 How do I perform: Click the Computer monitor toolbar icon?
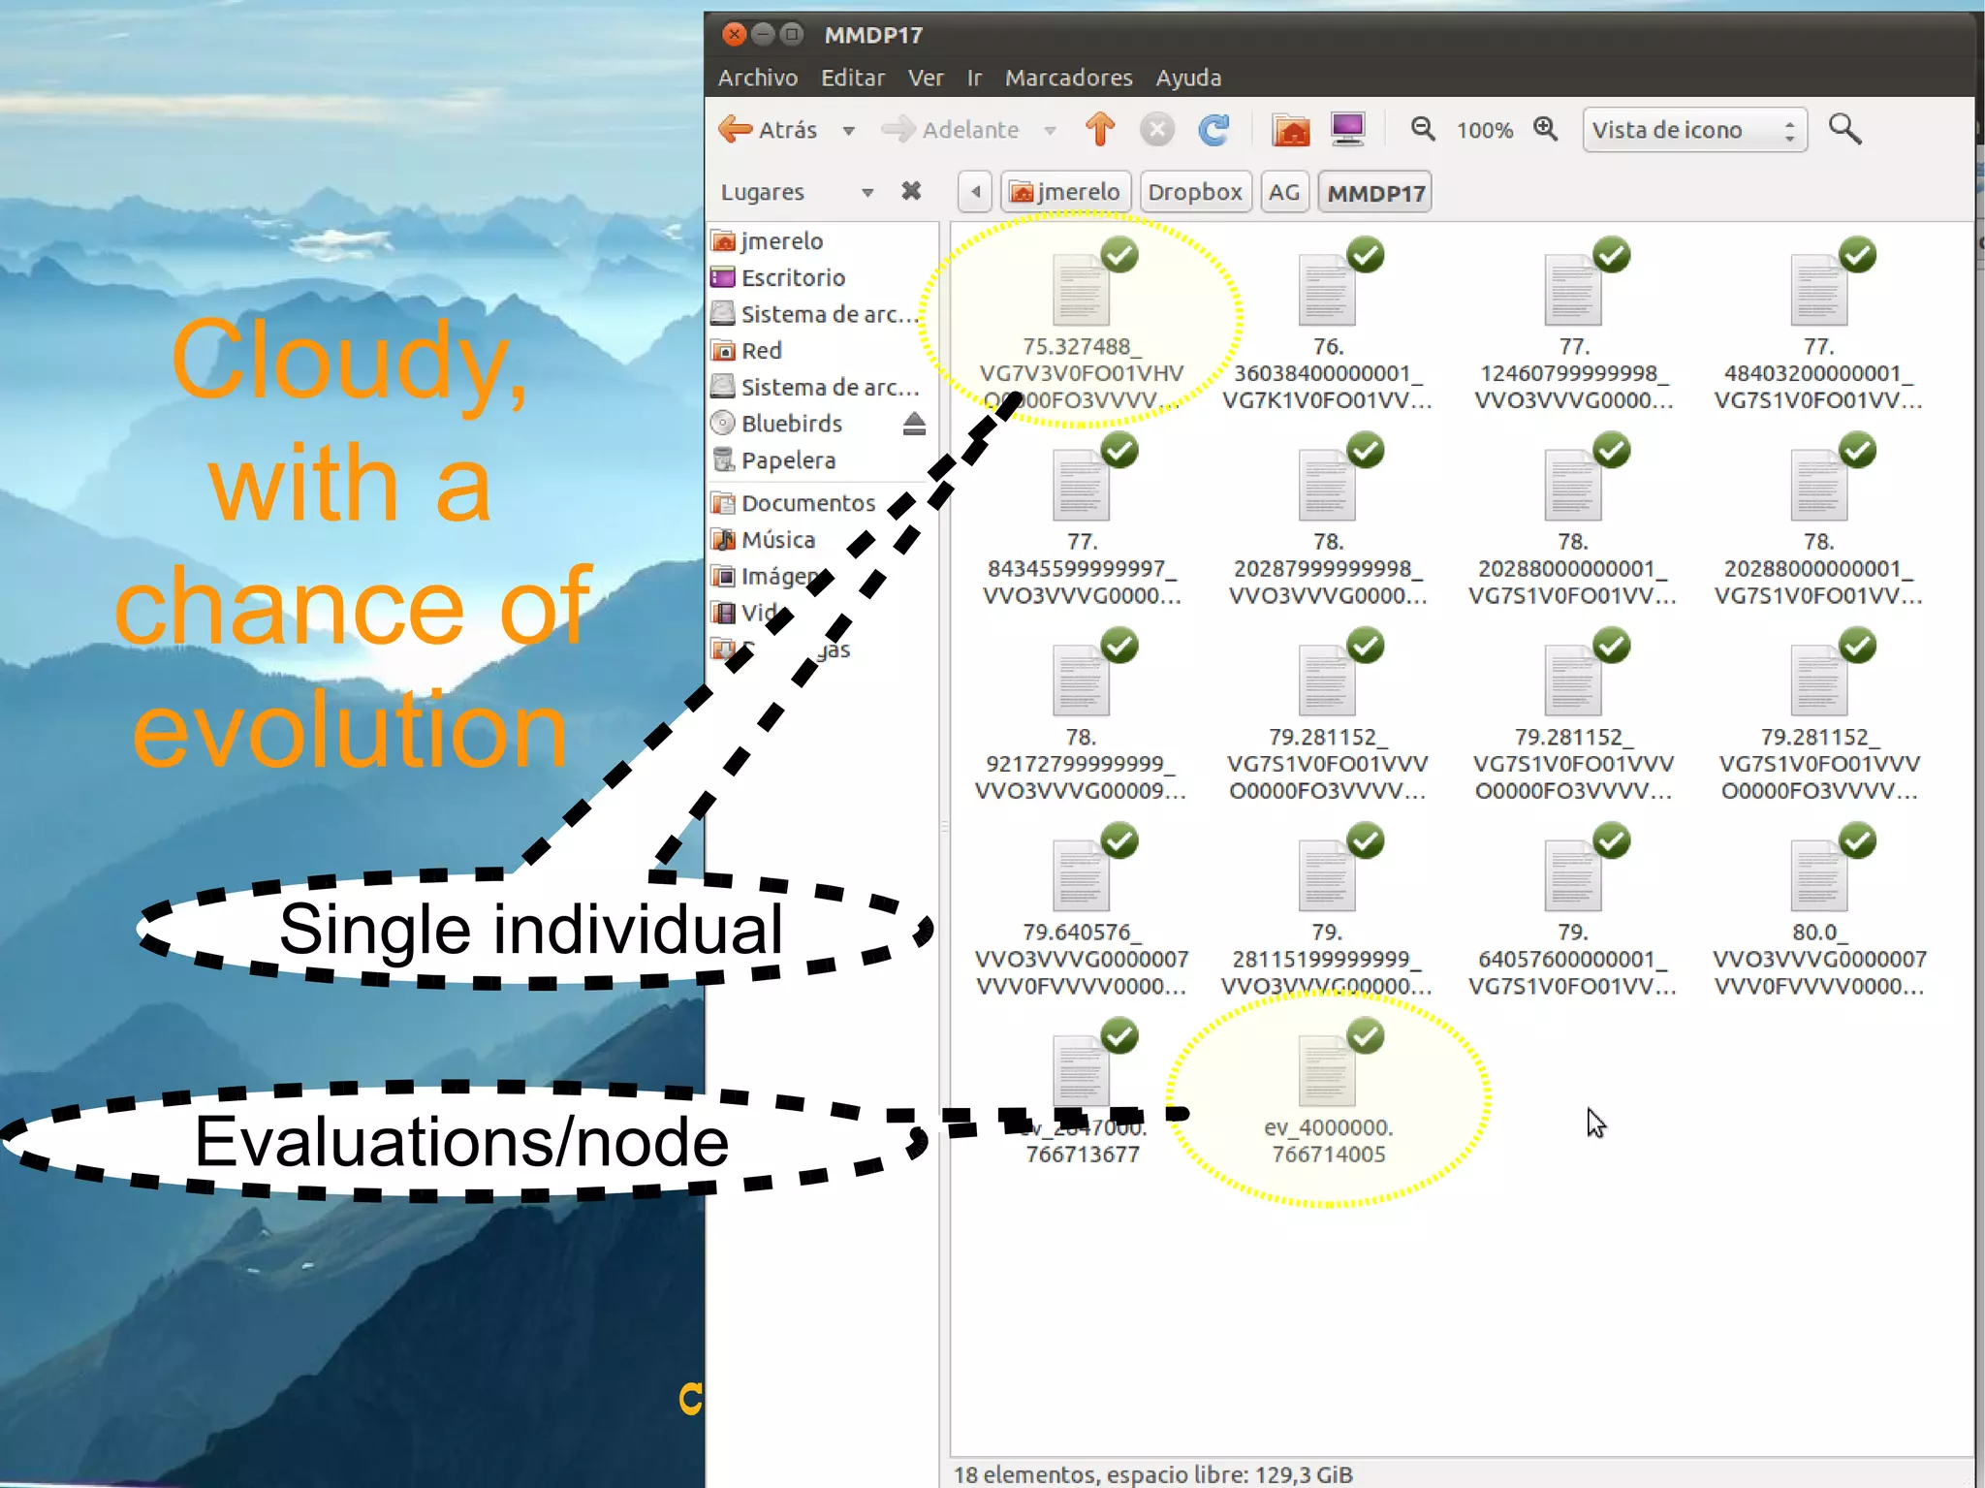coord(1348,129)
